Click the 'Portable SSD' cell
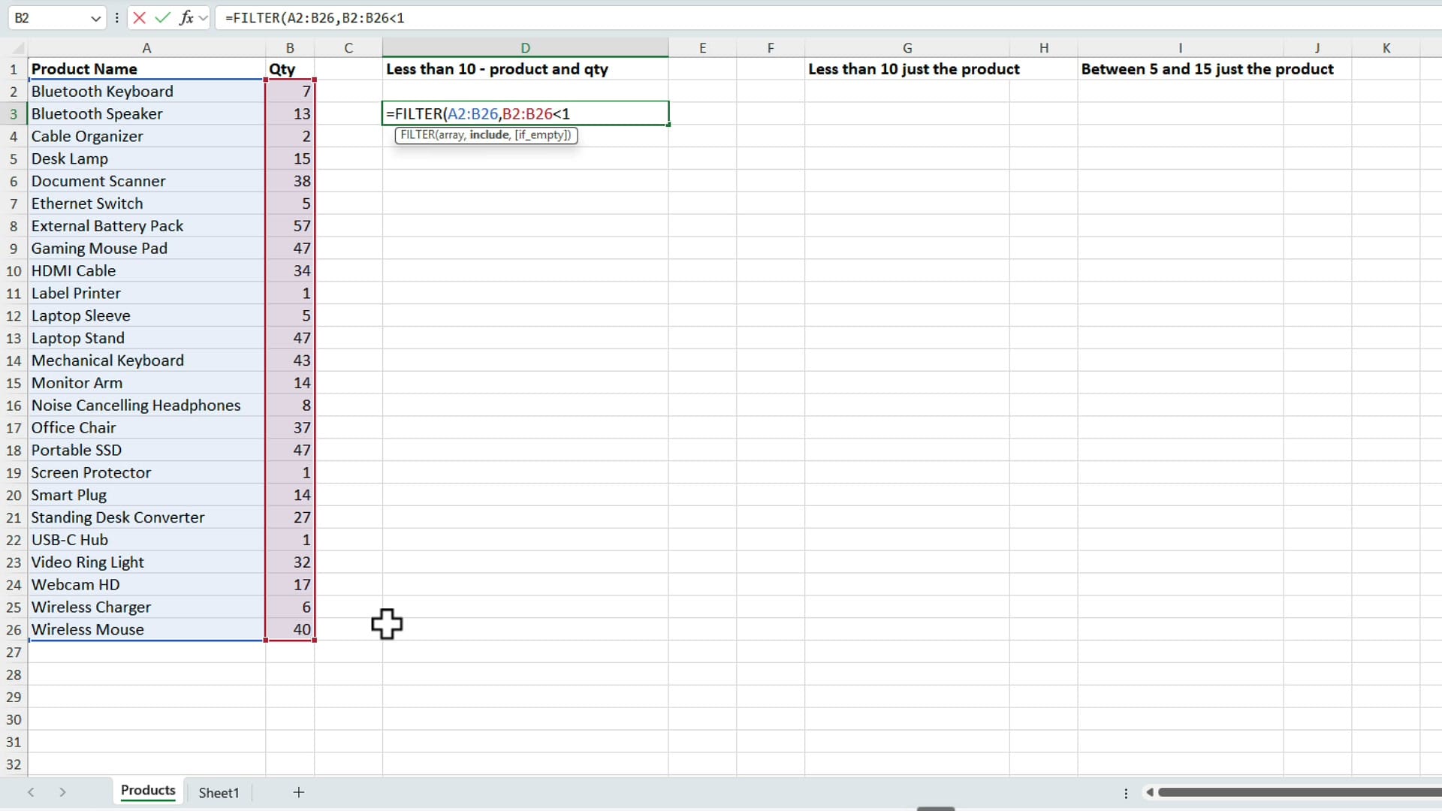This screenshot has height=811, width=1442. (146, 450)
